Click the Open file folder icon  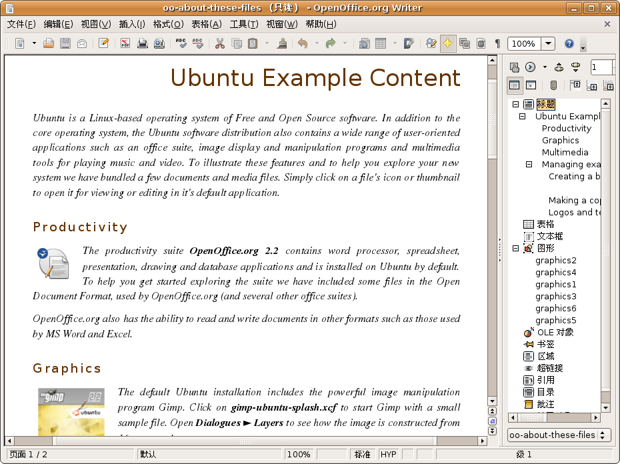(49, 43)
